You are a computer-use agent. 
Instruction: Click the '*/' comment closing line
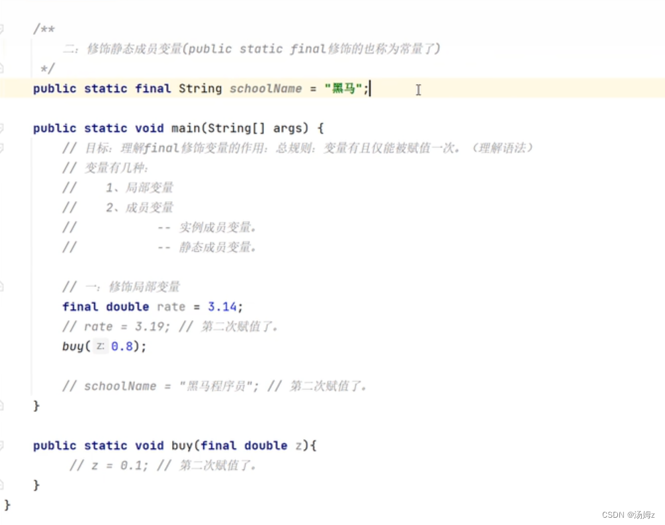(x=48, y=68)
